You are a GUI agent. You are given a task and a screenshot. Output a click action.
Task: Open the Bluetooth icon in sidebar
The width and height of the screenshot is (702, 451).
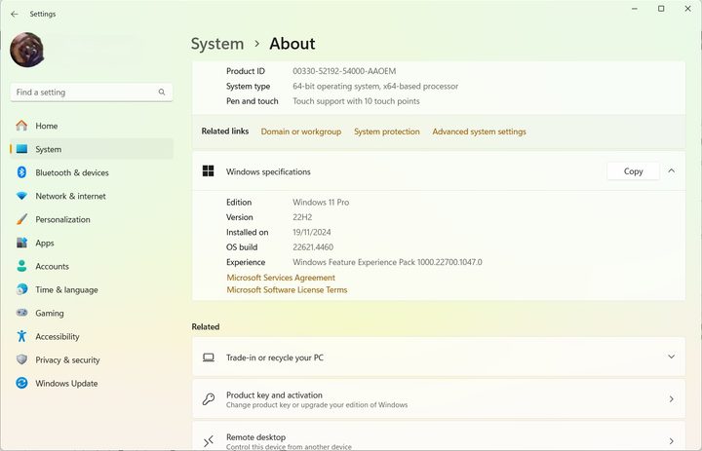coord(21,172)
